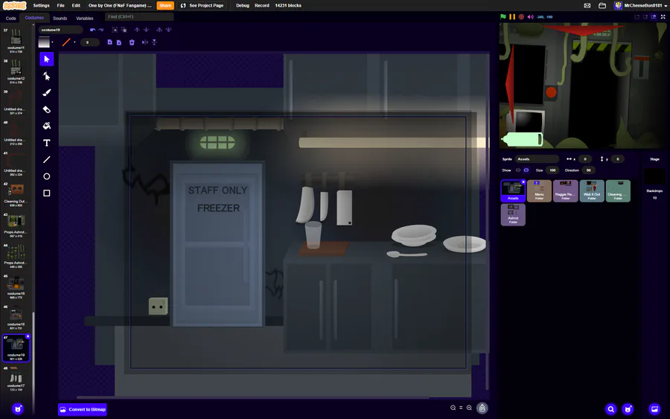Flip selection vertically
670x419 pixels.
click(154, 42)
